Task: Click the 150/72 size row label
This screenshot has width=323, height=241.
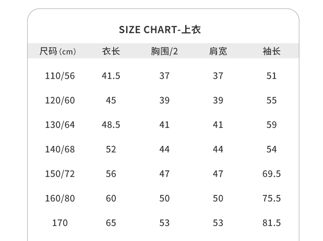Action: (60, 174)
